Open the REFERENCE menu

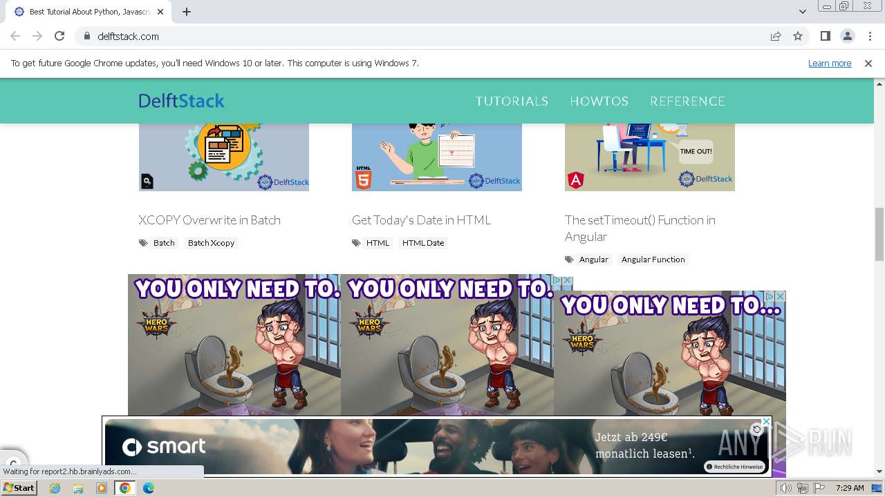(x=687, y=101)
